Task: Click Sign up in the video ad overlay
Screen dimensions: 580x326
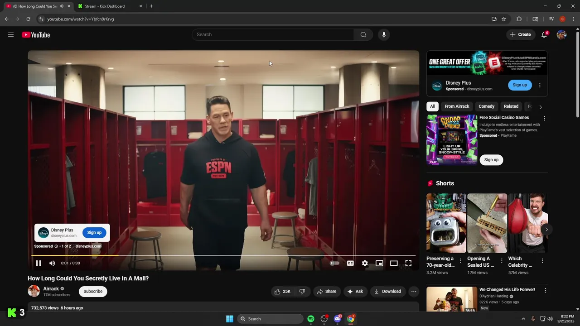Action: pyautogui.click(x=94, y=233)
